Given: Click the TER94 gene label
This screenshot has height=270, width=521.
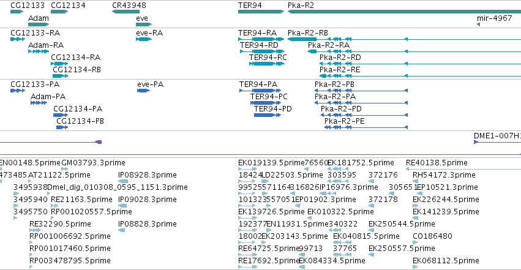Looking at the screenshot, I should (250, 6).
